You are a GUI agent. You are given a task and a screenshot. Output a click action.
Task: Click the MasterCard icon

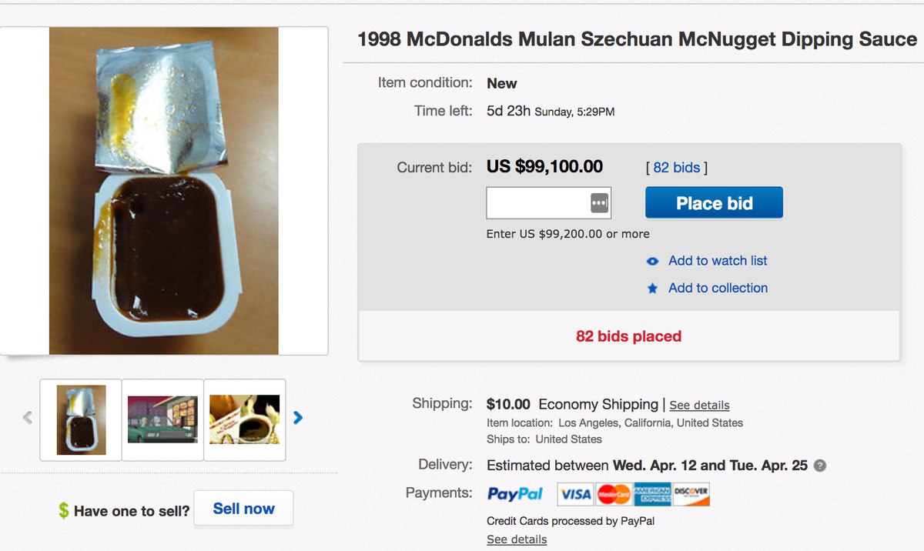pyautogui.click(x=614, y=494)
